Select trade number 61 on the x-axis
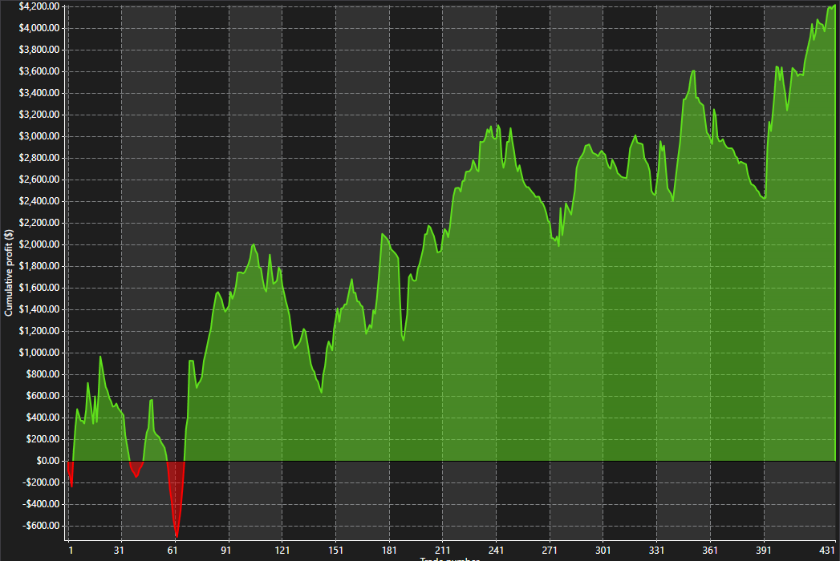 [172, 551]
